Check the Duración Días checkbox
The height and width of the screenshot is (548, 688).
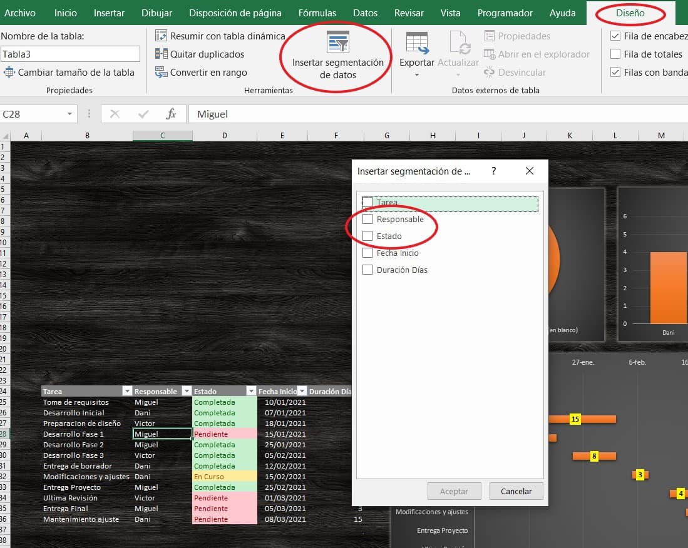click(x=367, y=270)
